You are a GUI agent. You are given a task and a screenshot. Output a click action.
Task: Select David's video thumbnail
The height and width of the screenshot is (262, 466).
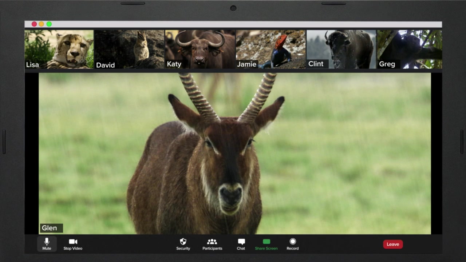(x=129, y=49)
